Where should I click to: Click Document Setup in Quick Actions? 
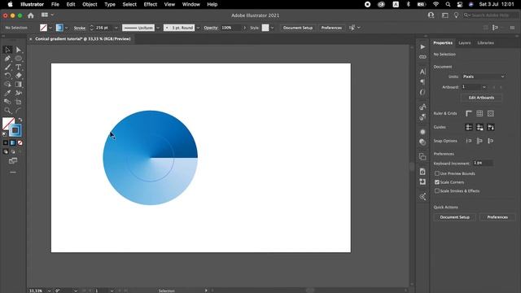(454, 217)
